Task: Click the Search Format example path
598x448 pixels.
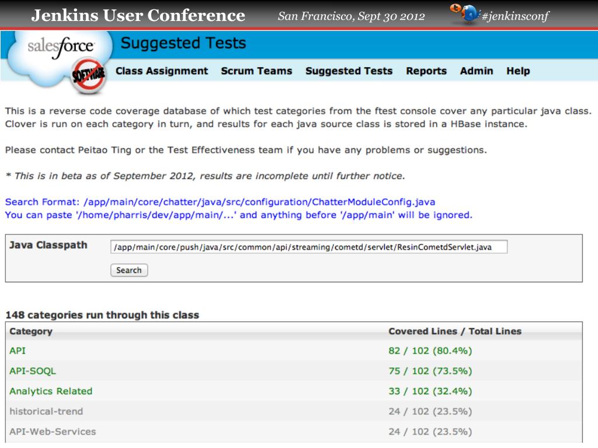Action: pyautogui.click(x=259, y=202)
